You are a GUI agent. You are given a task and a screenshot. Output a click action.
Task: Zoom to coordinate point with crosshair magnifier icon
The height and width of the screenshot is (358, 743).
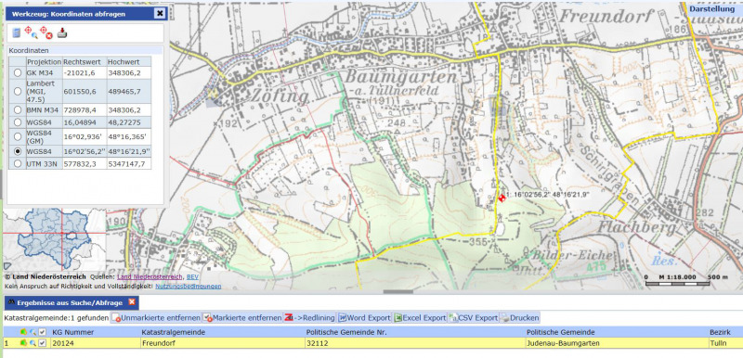pyautogui.click(x=31, y=32)
